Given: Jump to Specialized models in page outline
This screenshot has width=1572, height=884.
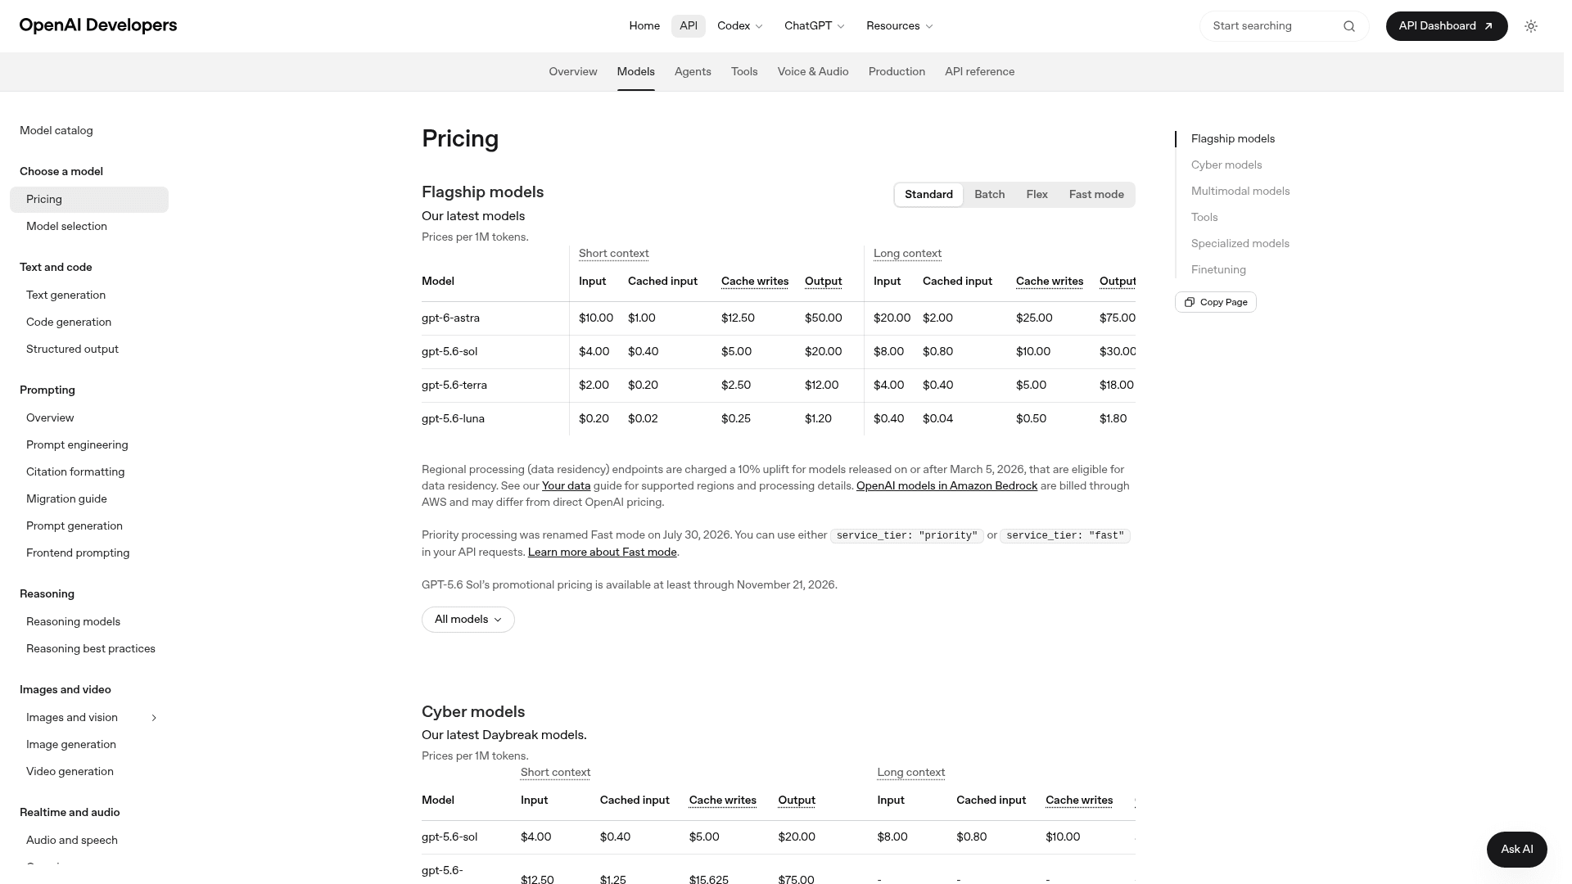Looking at the screenshot, I should 1240,244.
